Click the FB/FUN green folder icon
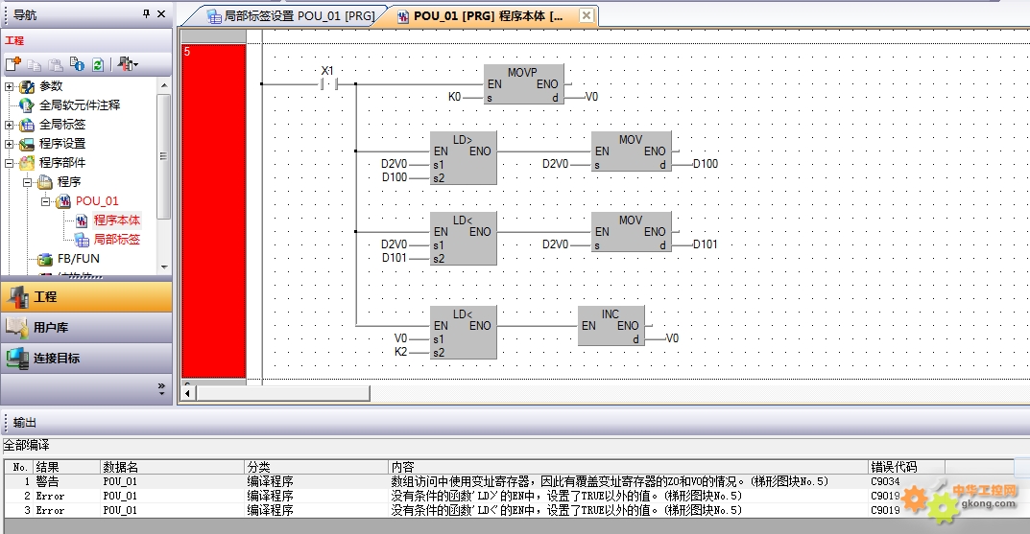Image resolution: width=1030 pixels, height=534 pixels. [45, 259]
